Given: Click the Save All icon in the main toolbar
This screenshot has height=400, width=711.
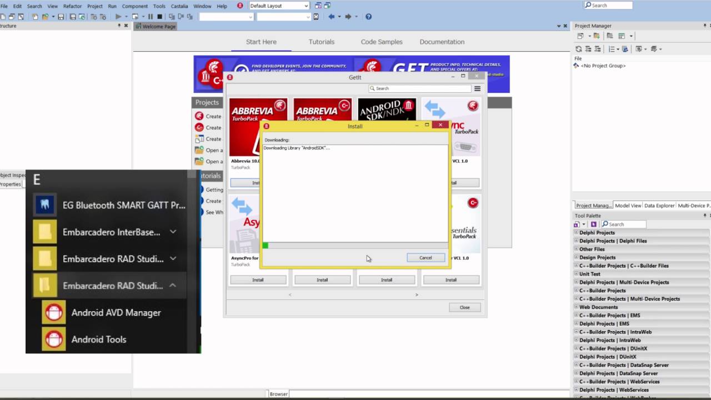Looking at the screenshot, I should 73,17.
